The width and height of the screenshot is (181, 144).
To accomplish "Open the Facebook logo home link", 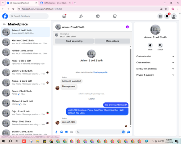I will (x=5, y=16).
